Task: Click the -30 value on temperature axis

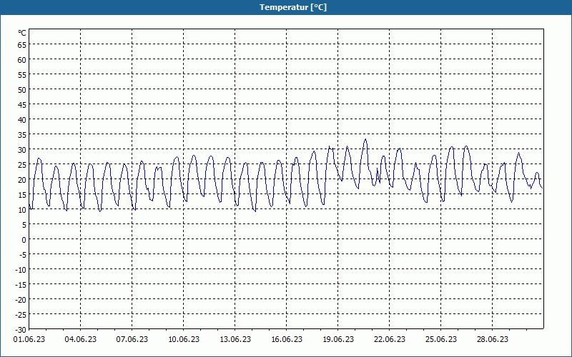Action: click(x=21, y=330)
